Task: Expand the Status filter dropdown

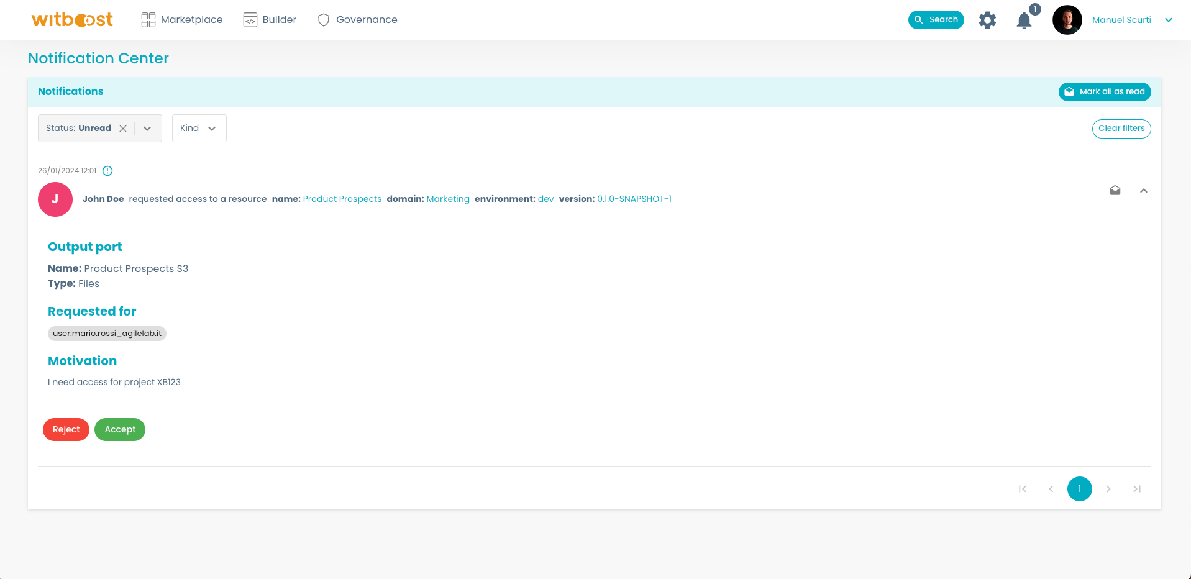Action: coord(147,129)
